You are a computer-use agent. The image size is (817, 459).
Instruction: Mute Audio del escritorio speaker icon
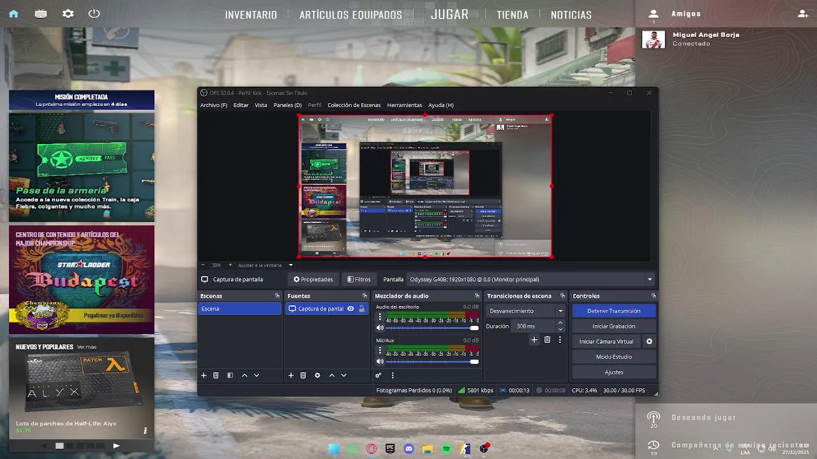(x=380, y=328)
